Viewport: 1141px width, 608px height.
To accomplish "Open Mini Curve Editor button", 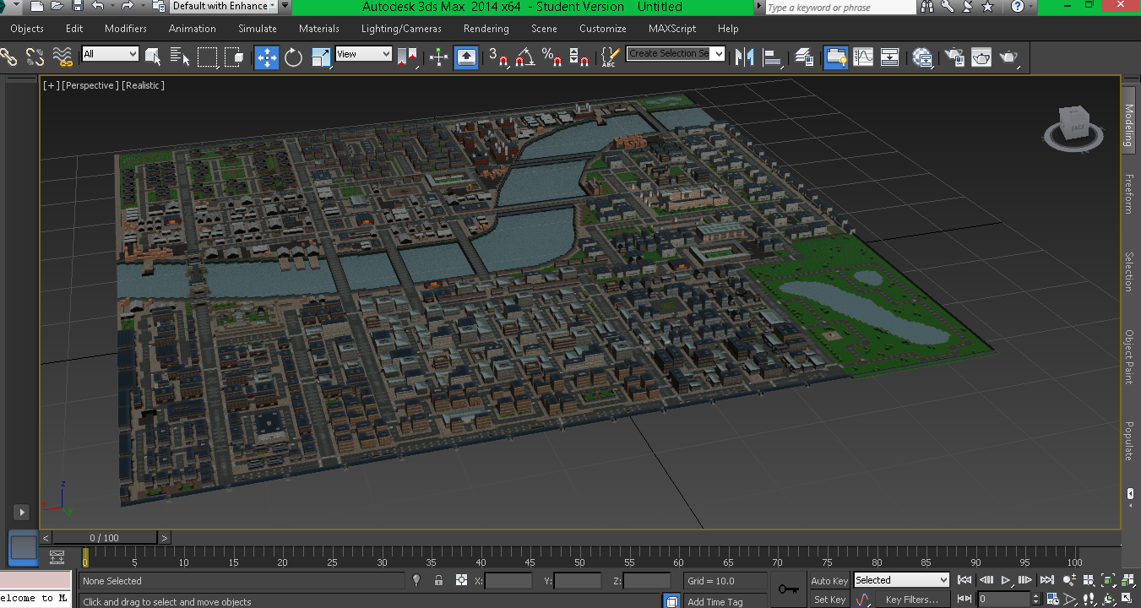I will click(x=57, y=557).
